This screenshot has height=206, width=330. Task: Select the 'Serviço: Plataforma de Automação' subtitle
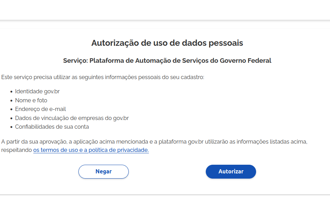167,61
